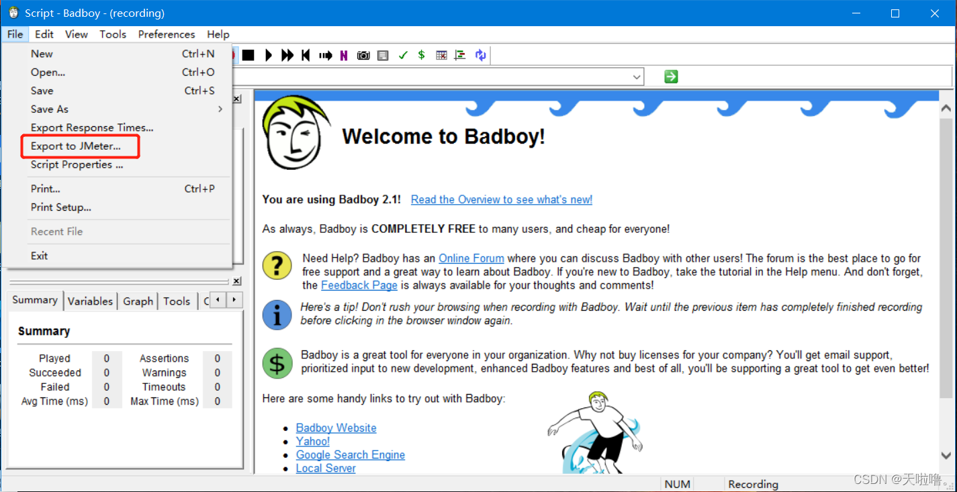Open Read the Overview link
Image resolution: width=957 pixels, height=492 pixels.
click(x=502, y=199)
